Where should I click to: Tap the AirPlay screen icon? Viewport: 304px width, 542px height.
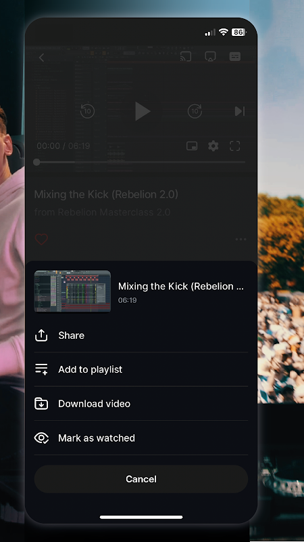pyautogui.click(x=210, y=56)
